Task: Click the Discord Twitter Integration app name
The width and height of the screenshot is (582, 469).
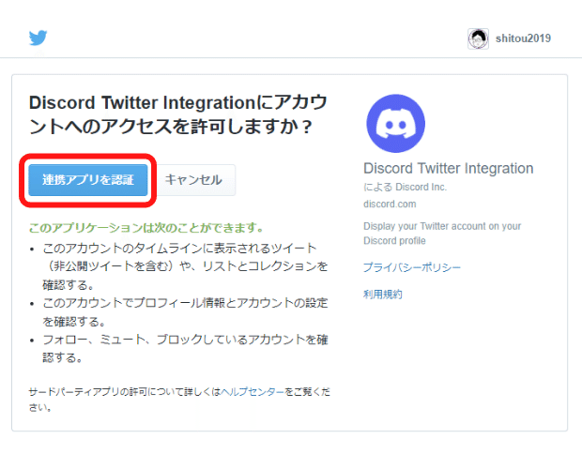Action: point(449,168)
